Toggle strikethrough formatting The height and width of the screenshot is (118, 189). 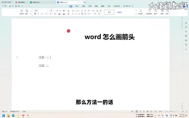click(46, 14)
